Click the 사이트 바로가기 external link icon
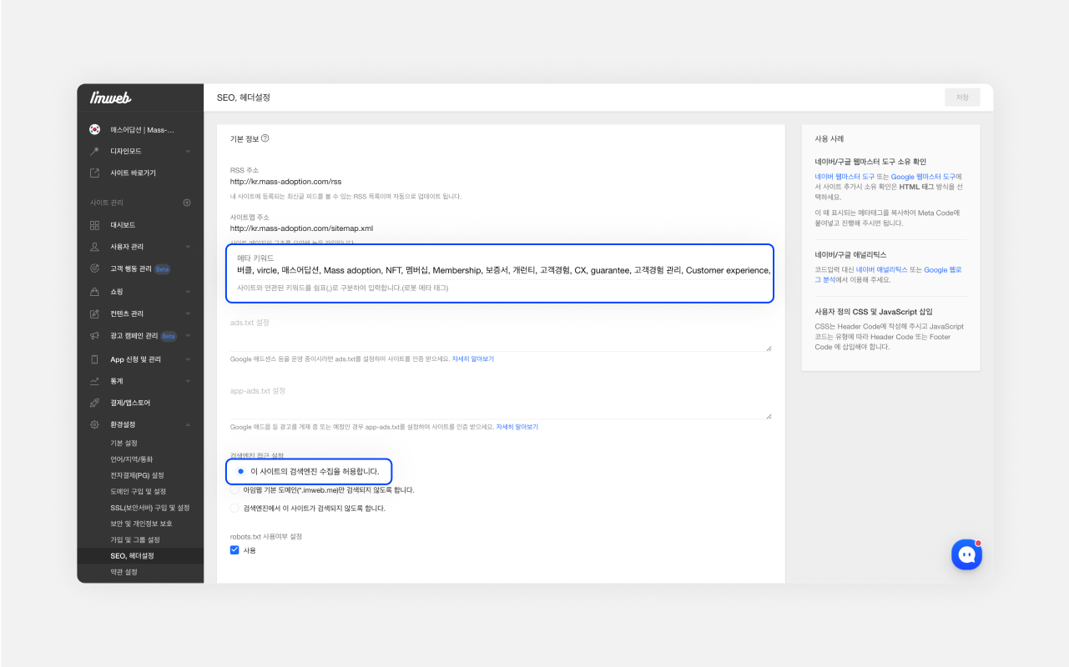Viewport: 1069px width, 667px height. (x=94, y=173)
